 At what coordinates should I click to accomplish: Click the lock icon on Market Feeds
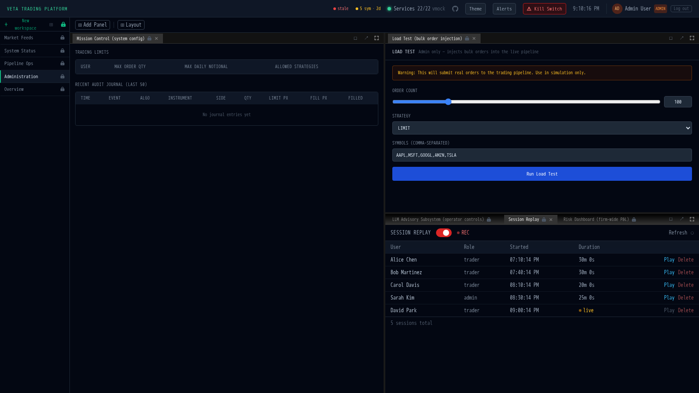[x=62, y=38]
